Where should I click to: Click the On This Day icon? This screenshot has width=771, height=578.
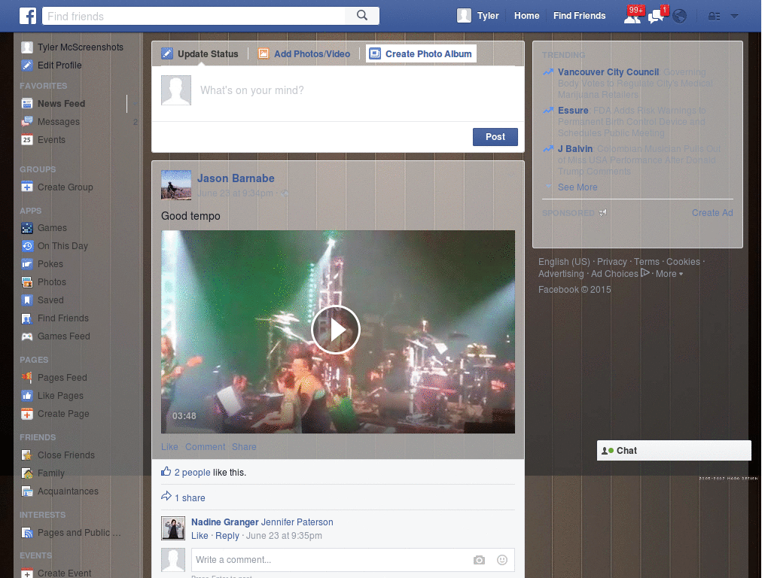point(27,246)
